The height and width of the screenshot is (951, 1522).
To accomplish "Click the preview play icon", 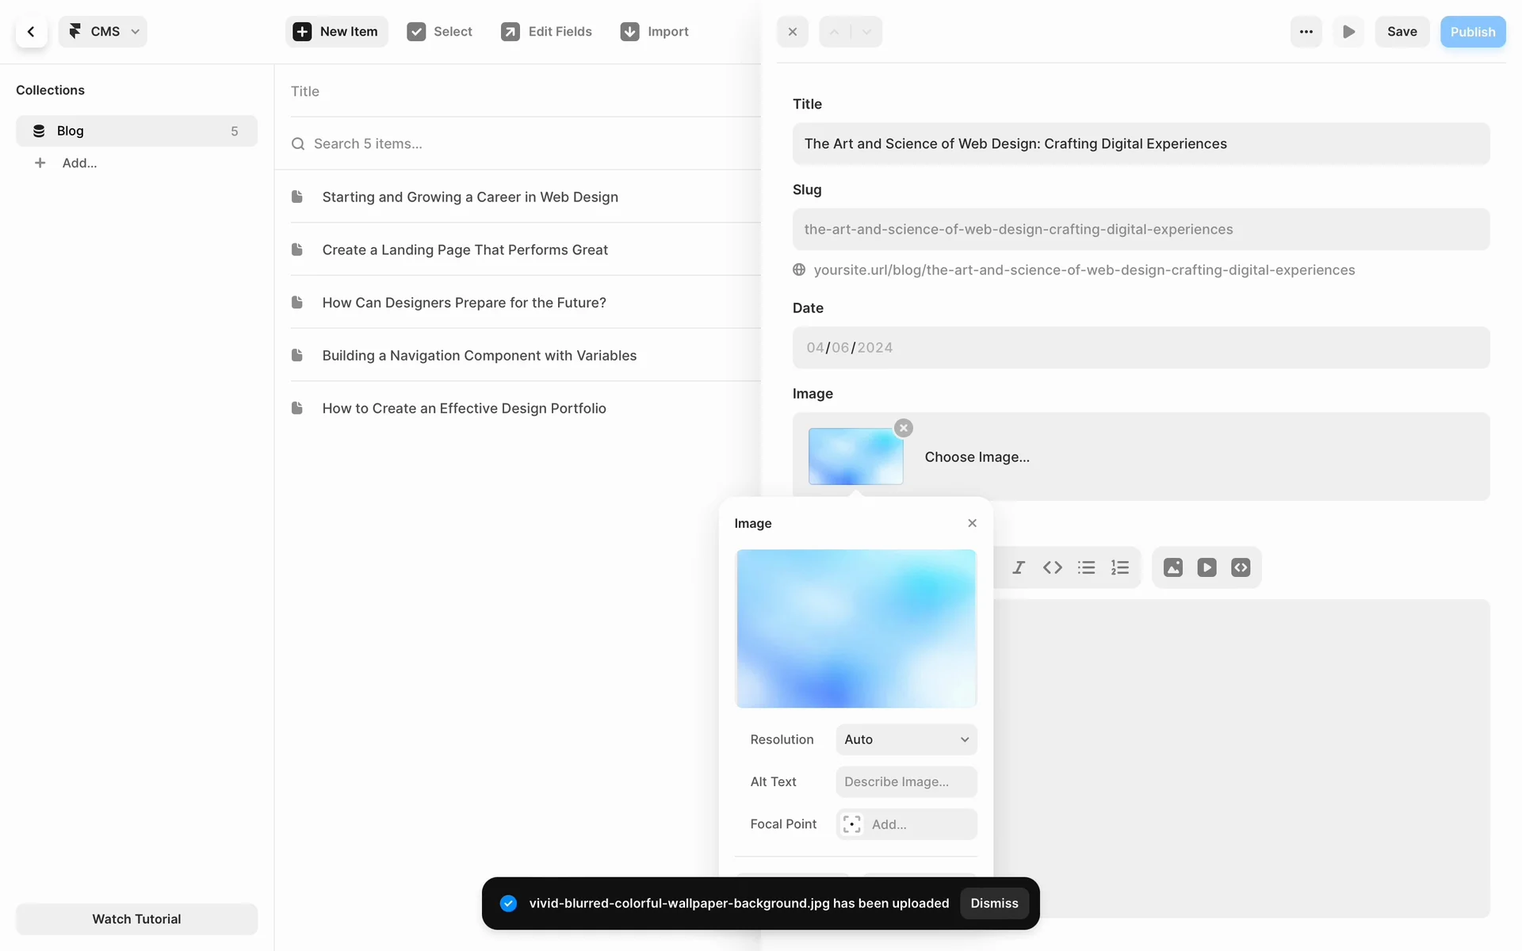I will [x=1348, y=32].
